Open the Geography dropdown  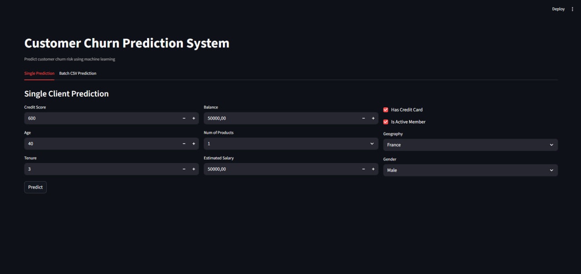(470, 144)
